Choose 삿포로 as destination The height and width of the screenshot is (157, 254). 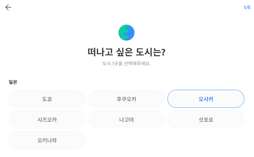[x=206, y=120]
